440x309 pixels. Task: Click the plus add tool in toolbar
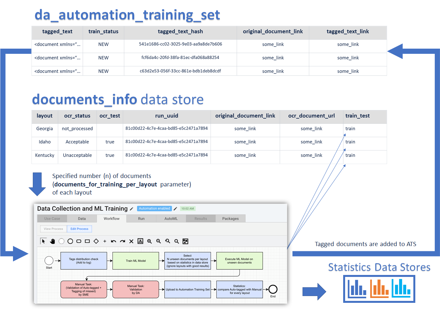[x=105, y=241]
